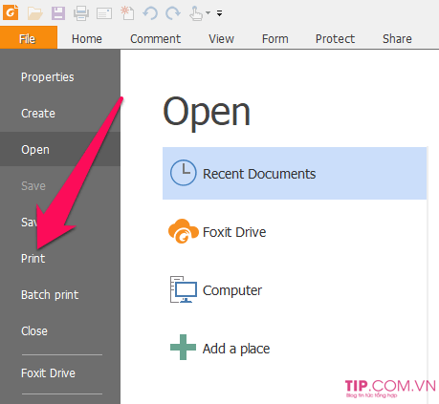Save document with the floppy disk icon
Screen dimensions: 439x404
point(58,13)
